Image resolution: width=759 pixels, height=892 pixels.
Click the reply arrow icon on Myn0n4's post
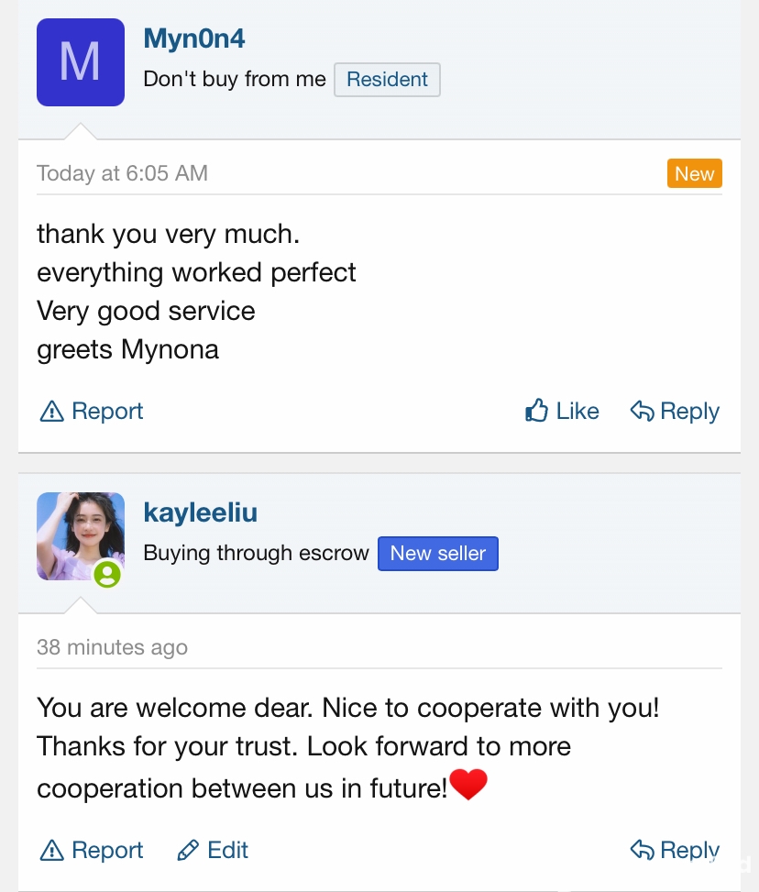[x=643, y=411]
